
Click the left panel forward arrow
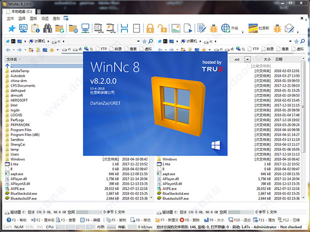pyautogui.click(x=19, y=50)
